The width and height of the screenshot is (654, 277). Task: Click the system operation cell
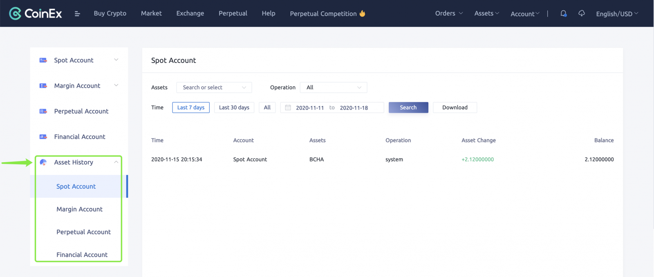point(394,159)
